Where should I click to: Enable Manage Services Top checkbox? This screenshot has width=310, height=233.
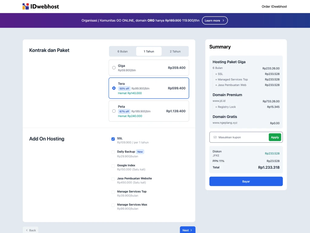[113, 192]
